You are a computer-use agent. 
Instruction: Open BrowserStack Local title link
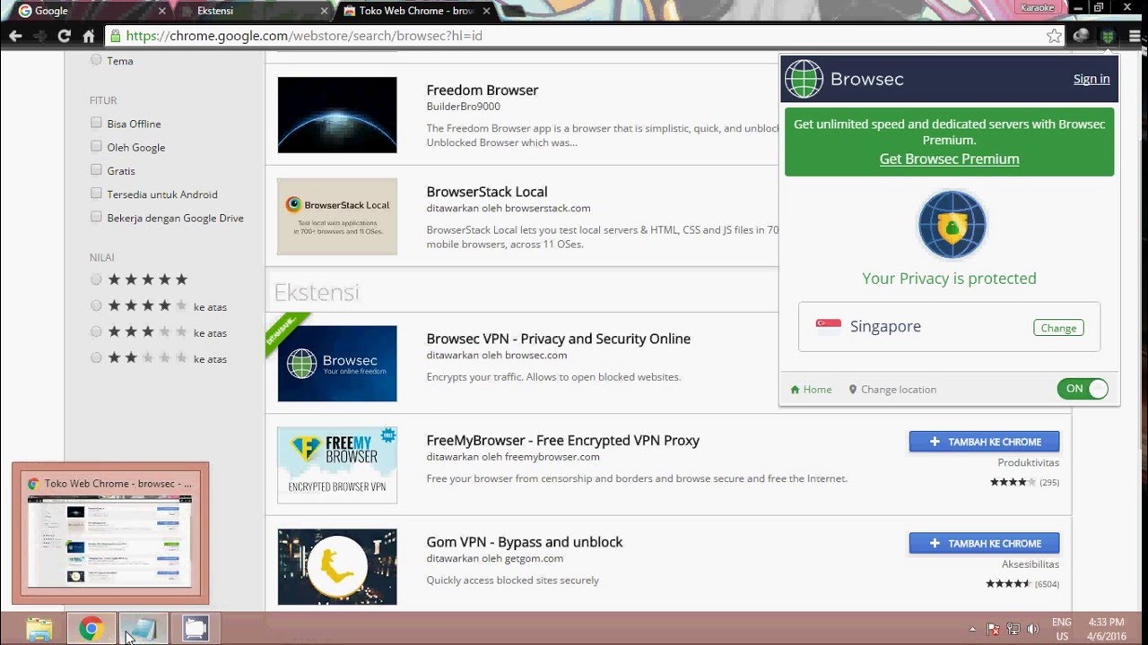point(487,192)
